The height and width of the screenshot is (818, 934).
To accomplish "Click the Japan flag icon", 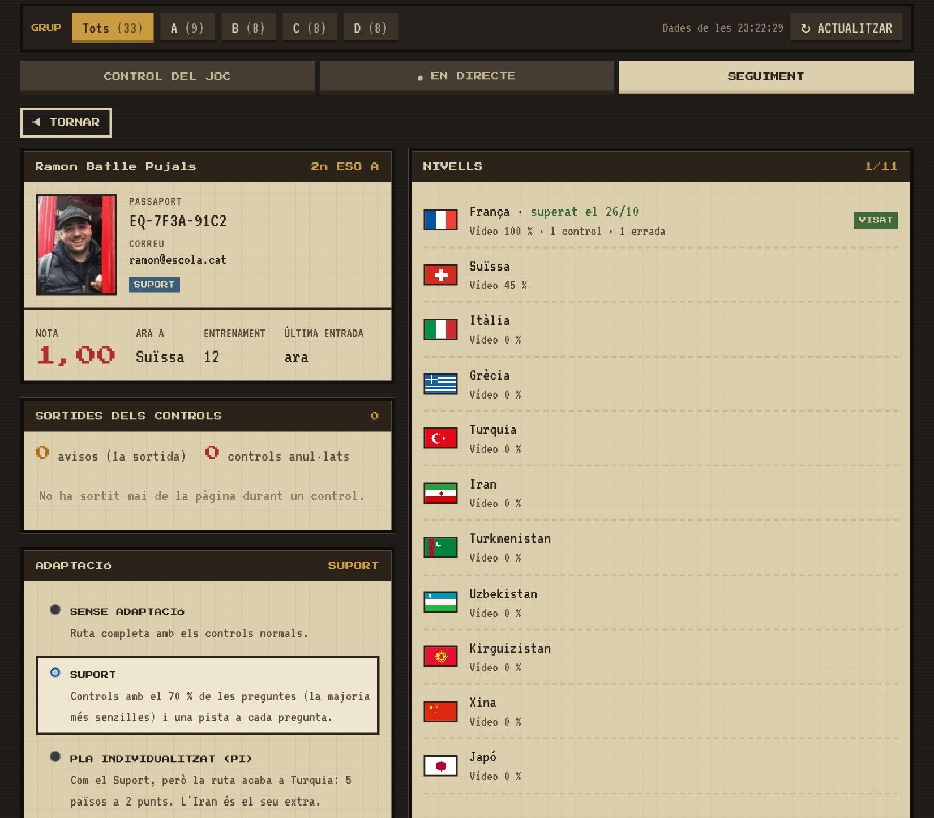I will pyautogui.click(x=440, y=766).
